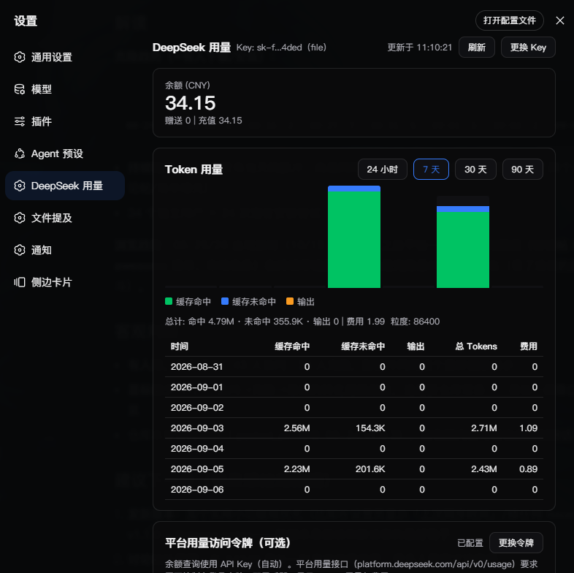Click the icon beside 文件提及
This screenshot has width=574, height=573.
tap(20, 218)
